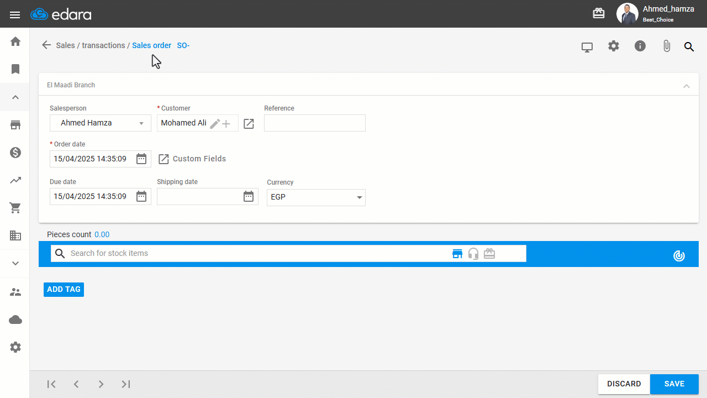Viewport: 707px width, 398px height.
Task: Open the shopping cart sidebar module
Action: click(15, 208)
